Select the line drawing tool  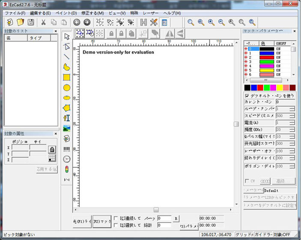click(67, 57)
